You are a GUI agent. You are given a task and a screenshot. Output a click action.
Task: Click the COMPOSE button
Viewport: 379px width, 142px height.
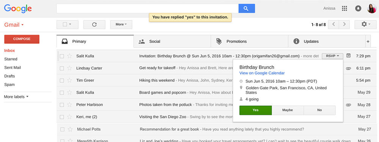coord(22,39)
